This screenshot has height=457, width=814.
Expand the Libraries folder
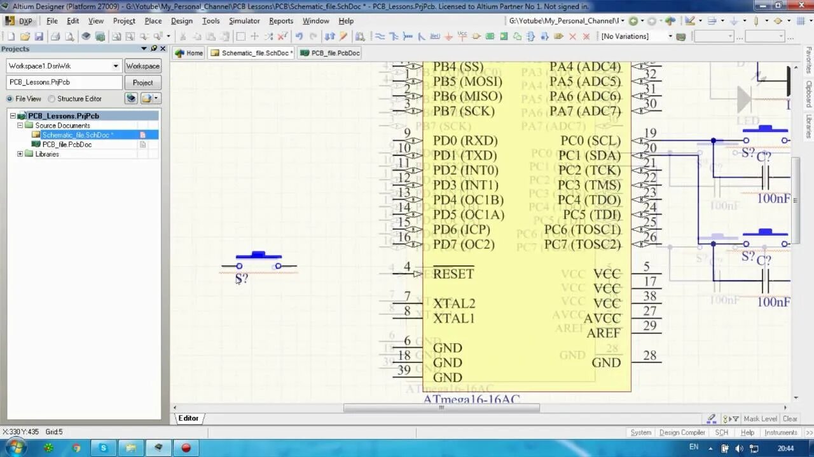point(20,154)
